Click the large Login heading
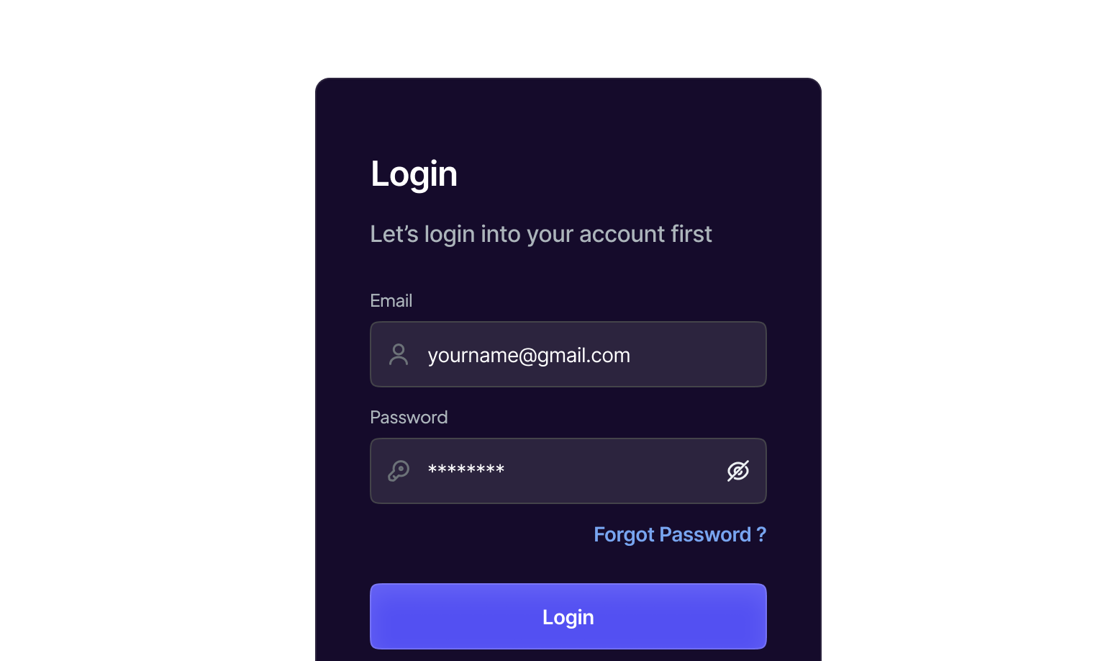 [x=414, y=174]
